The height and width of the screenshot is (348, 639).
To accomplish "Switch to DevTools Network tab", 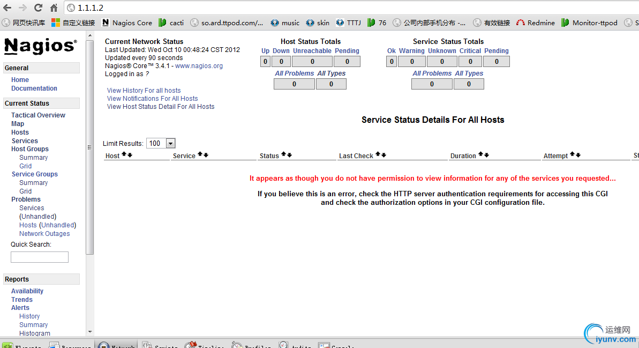I will click(x=117, y=345).
